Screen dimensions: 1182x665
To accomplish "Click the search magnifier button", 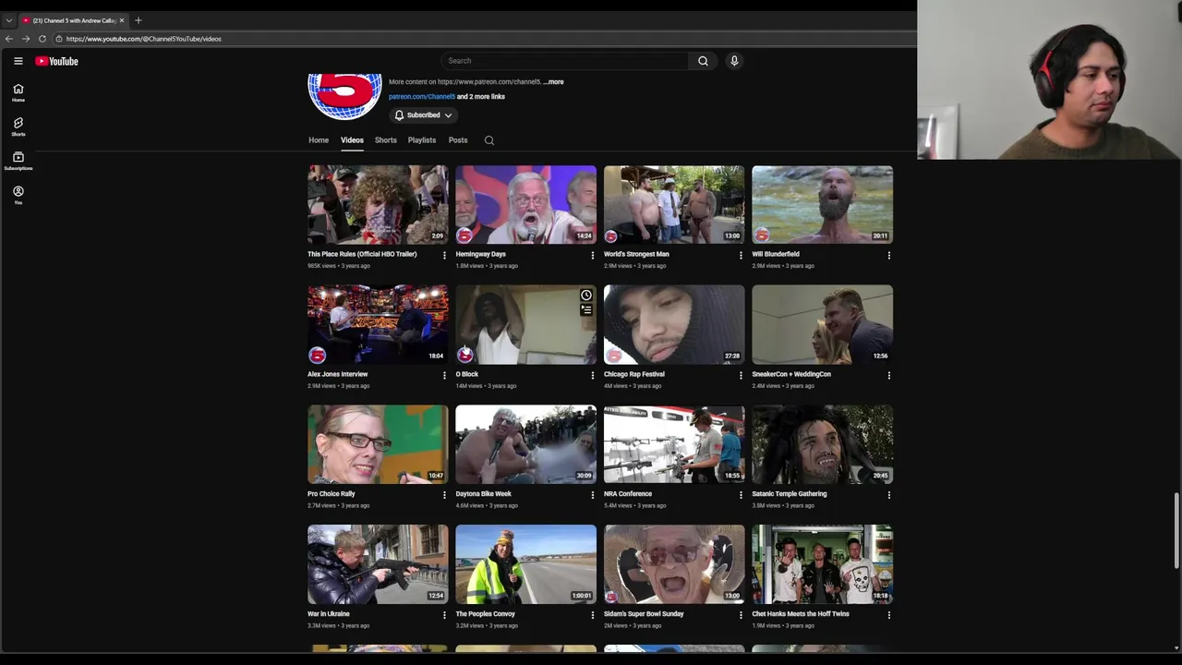I will click(703, 61).
